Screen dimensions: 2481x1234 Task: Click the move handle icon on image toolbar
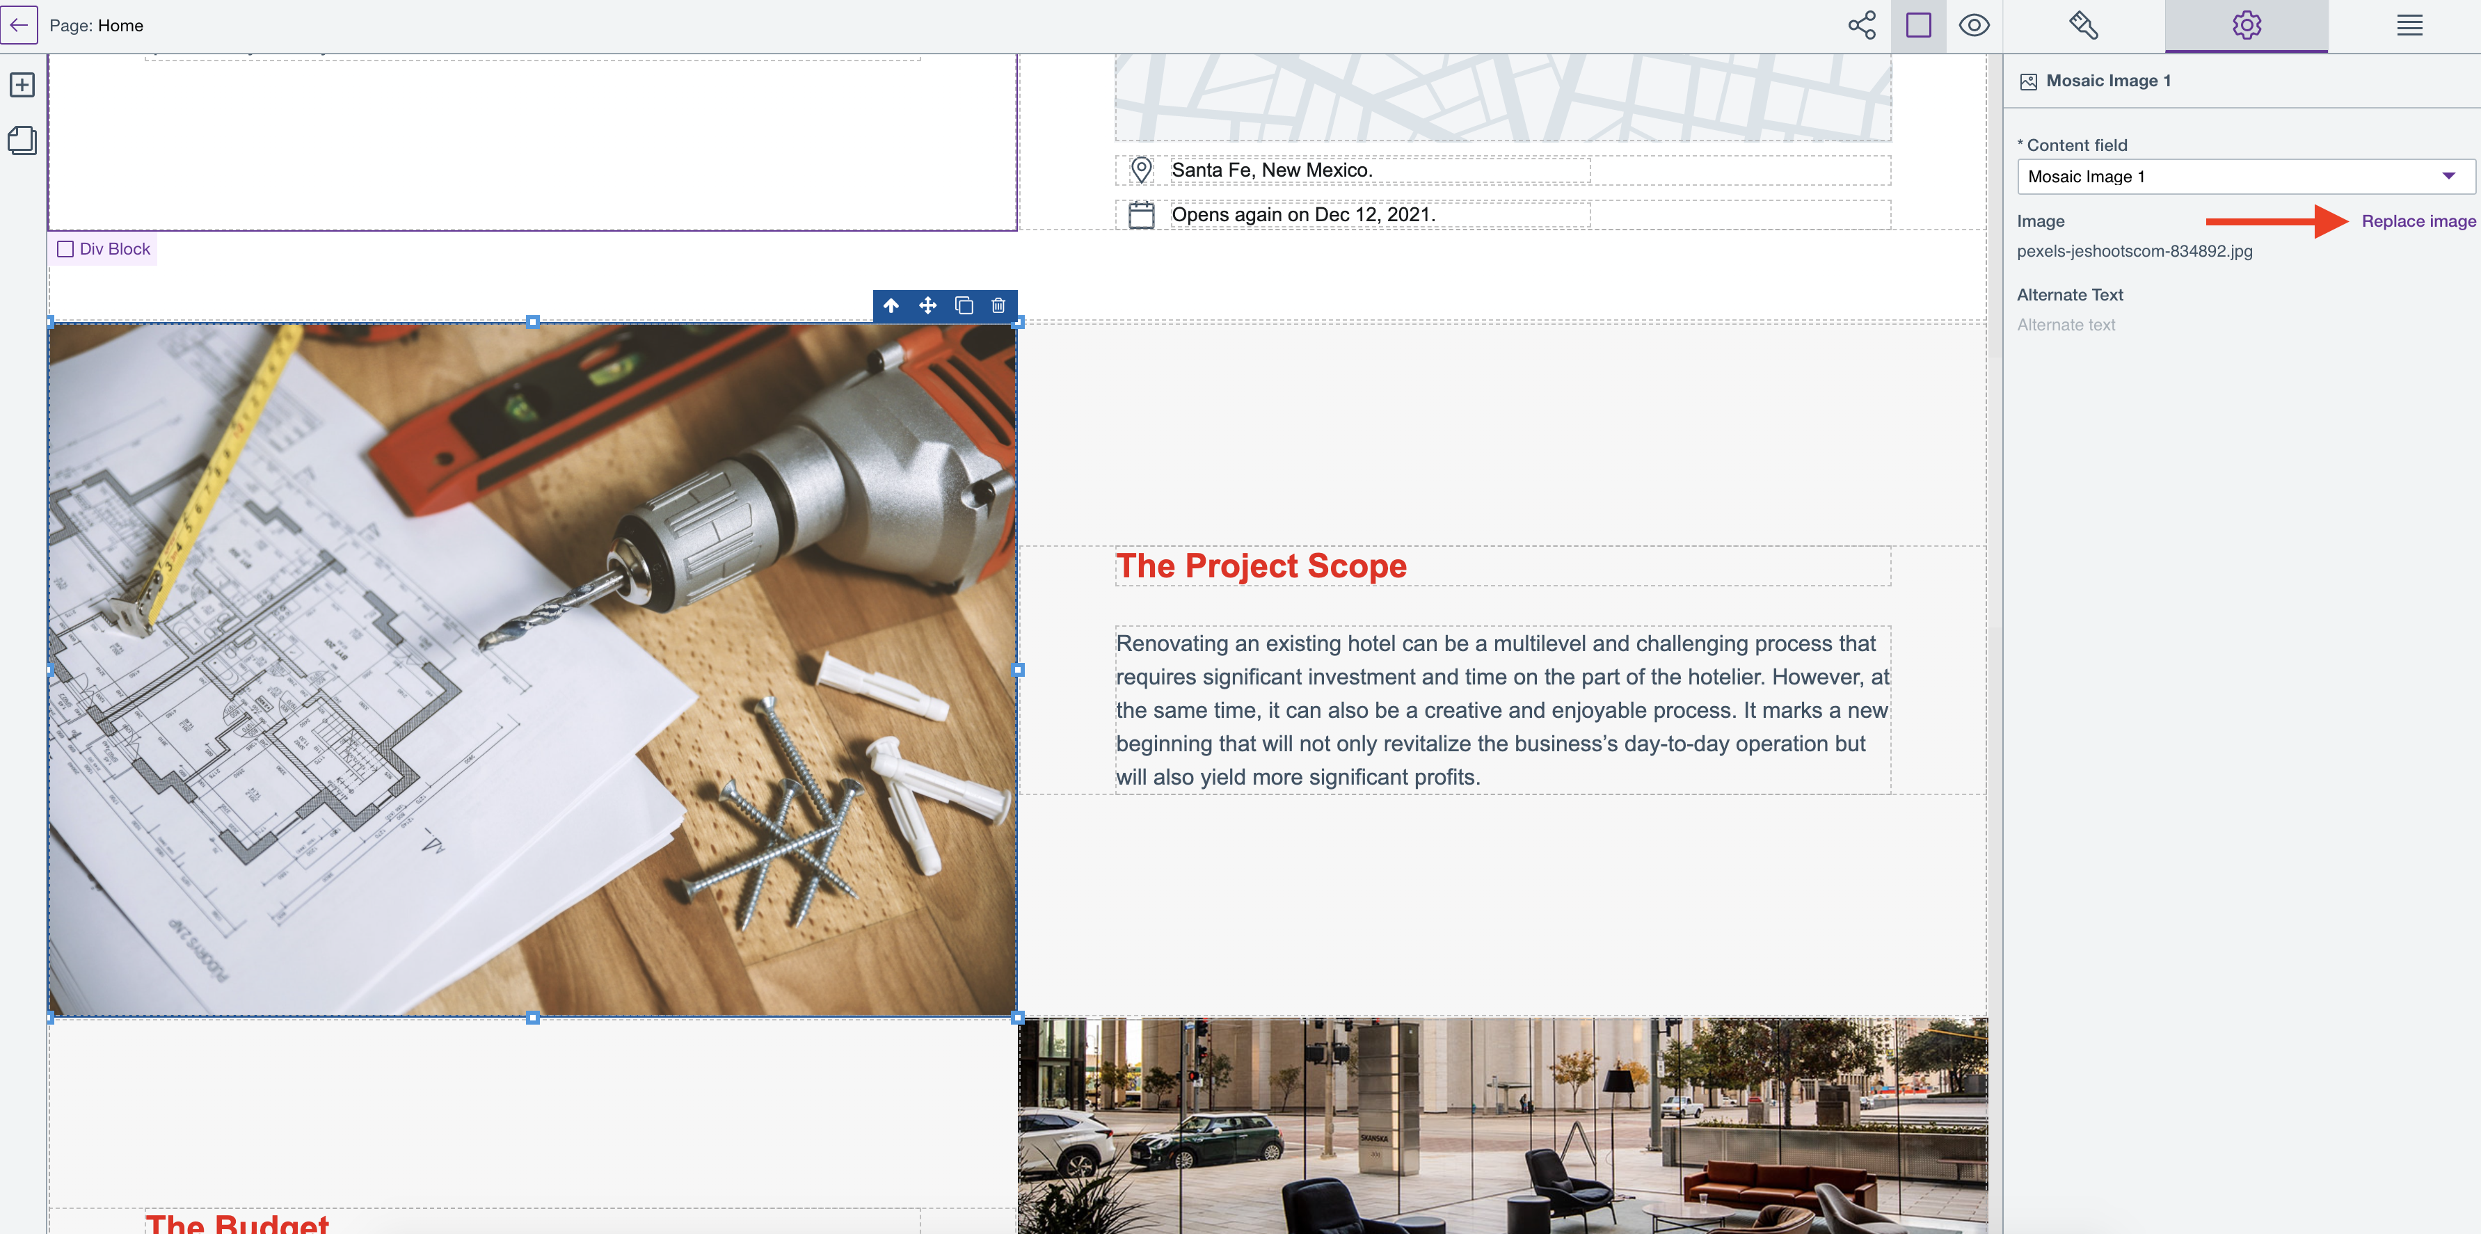927,305
